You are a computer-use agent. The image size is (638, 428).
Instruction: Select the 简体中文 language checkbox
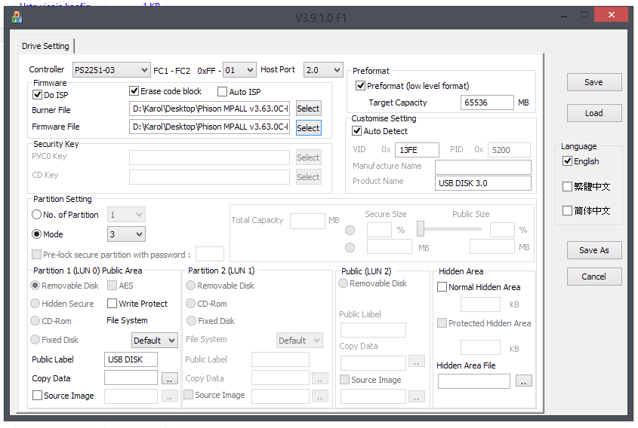567,210
